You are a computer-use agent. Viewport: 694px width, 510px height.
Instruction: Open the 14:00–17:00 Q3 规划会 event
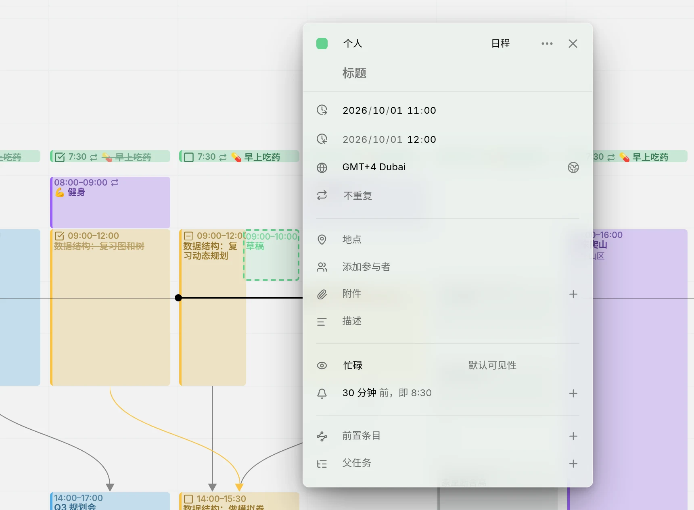click(110, 501)
